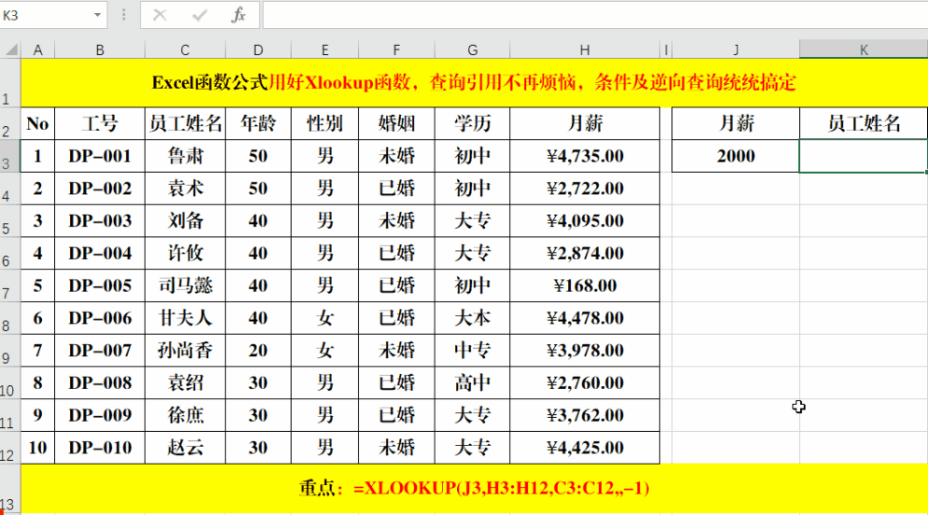Click salary cell ¥2,760.00
The height and width of the screenshot is (515, 928).
coord(585,383)
